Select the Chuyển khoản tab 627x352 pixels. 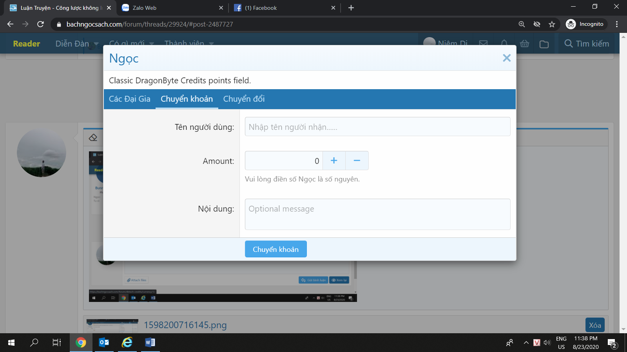(187, 99)
